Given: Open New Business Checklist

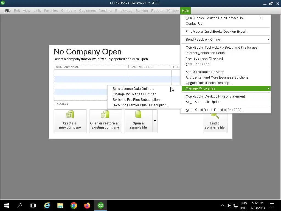Looking at the screenshot, I should click(226, 59).
